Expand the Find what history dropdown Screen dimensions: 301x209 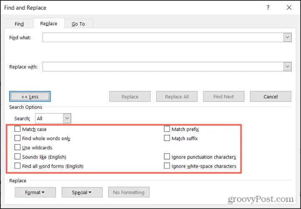click(287, 38)
